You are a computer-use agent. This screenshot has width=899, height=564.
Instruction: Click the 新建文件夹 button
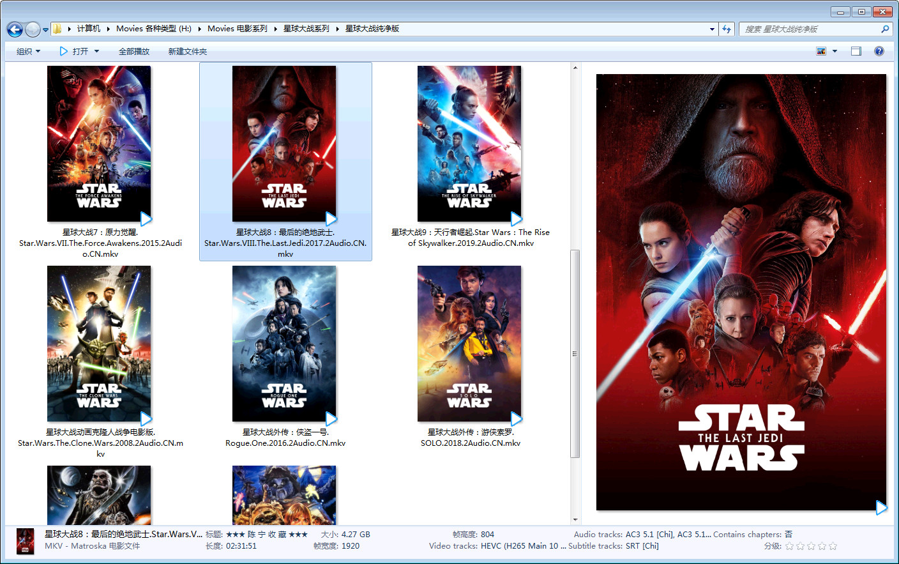click(188, 51)
